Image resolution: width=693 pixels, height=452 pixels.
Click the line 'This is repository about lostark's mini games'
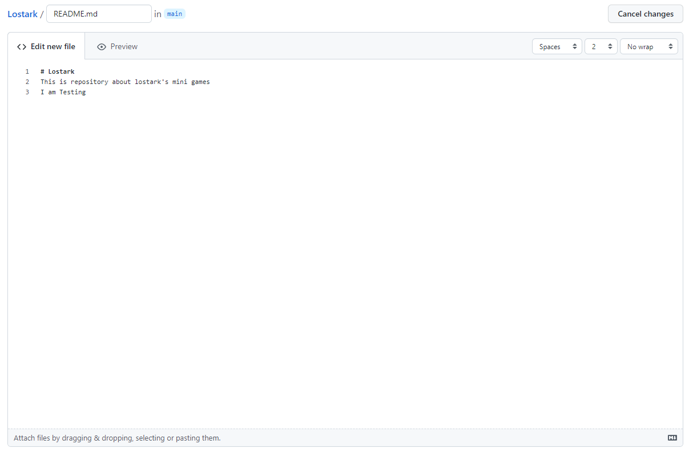[x=125, y=82]
